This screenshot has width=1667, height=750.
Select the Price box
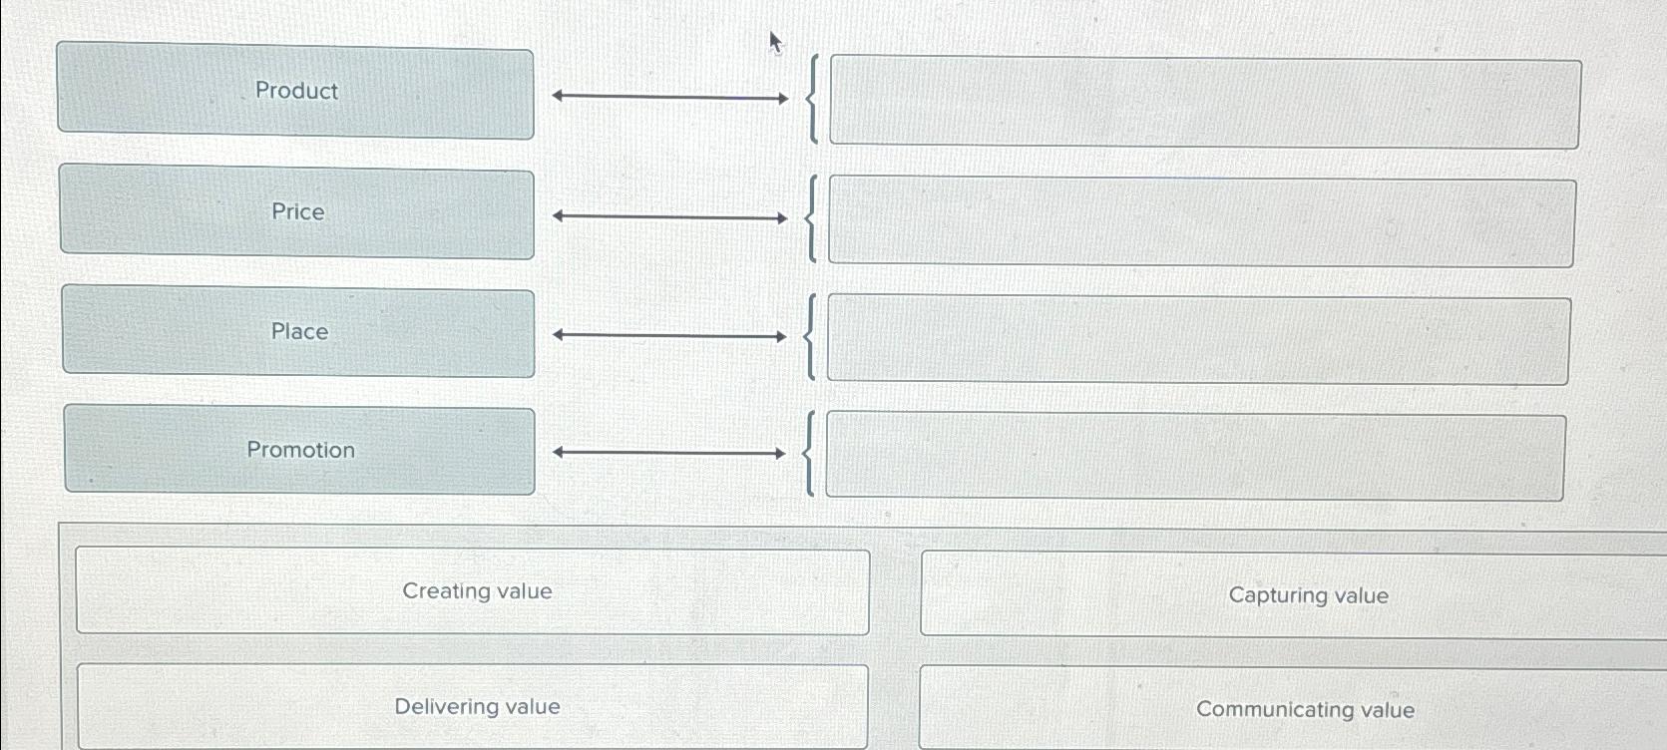[x=298, y=211]
